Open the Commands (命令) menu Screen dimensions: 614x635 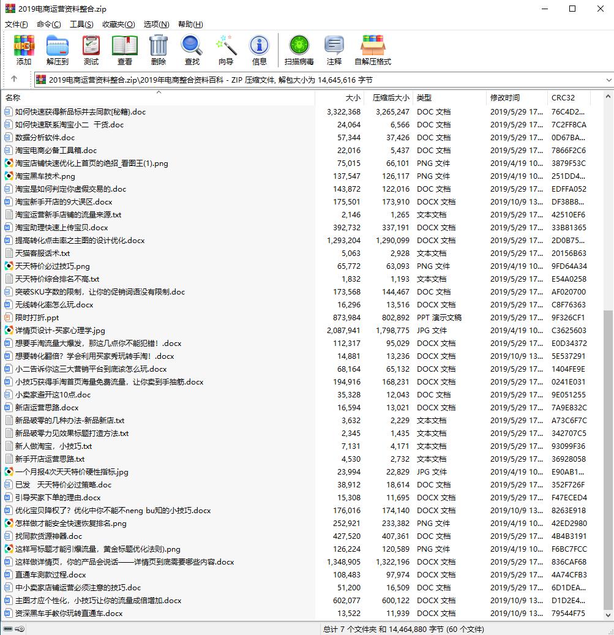(x=48, y=24)
